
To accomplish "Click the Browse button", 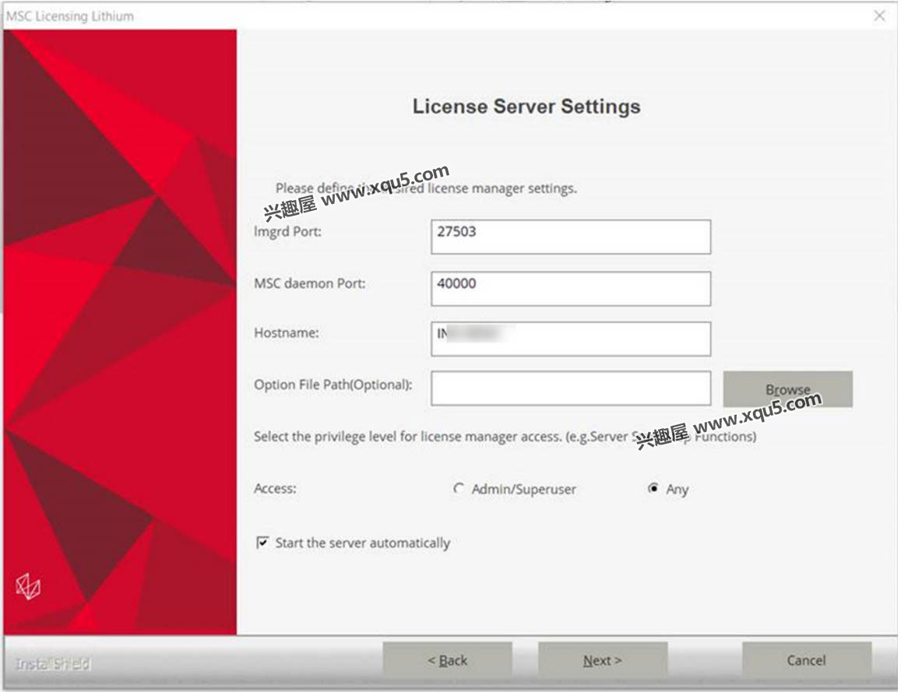I will pos(788,388).
